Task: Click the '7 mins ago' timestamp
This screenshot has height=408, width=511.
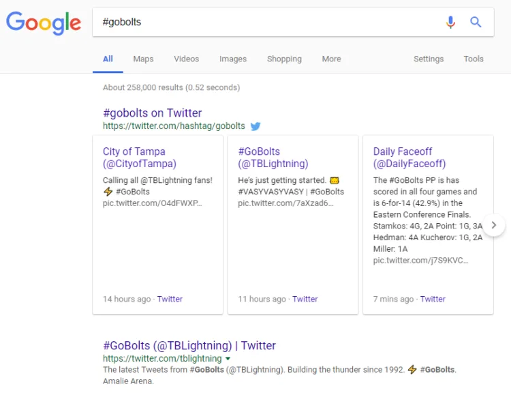Action: 393,299
